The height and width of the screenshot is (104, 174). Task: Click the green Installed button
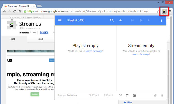[x=35, y=94]
